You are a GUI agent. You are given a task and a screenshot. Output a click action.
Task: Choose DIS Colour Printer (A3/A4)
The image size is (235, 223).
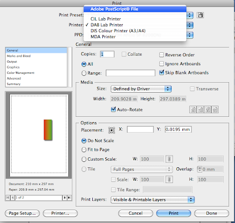click(135, 31)
